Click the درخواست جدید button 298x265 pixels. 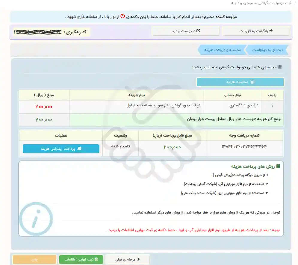click(186, 31)
